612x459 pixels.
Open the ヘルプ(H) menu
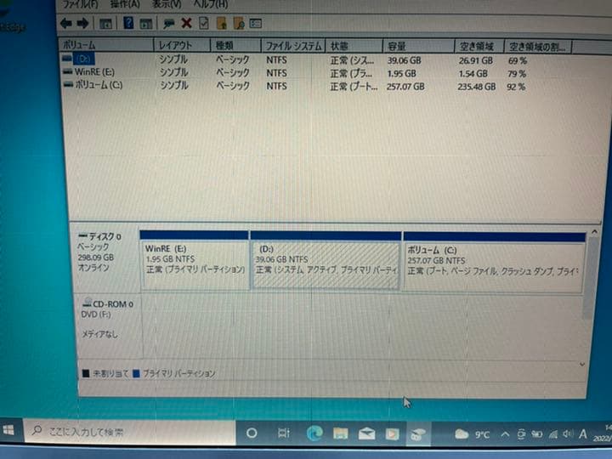(211, 5)
